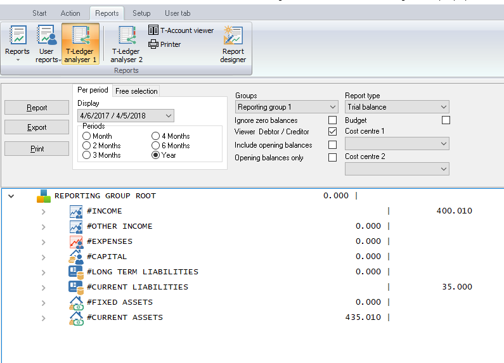Click the Export button
504x363 pixels.
pyautogui.click(x=37, y=127)
